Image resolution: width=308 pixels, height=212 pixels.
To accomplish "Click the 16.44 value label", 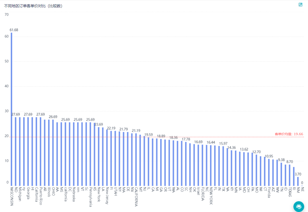I will point(211,142).
